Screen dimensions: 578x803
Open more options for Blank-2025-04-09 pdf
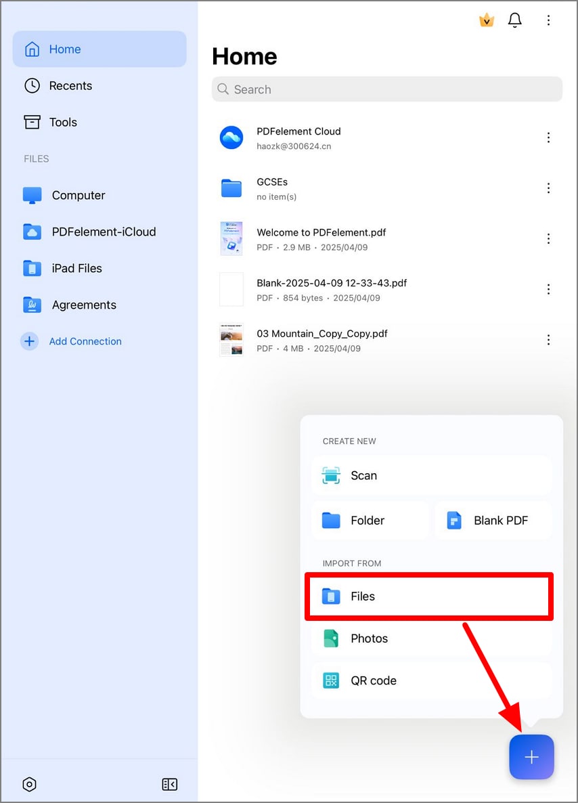click(548, 289)
